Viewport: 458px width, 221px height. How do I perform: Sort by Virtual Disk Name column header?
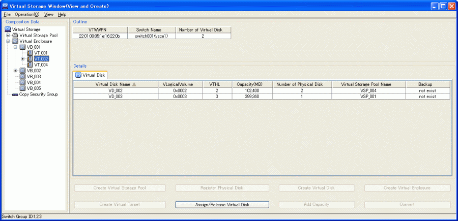(x=115, y=84)
